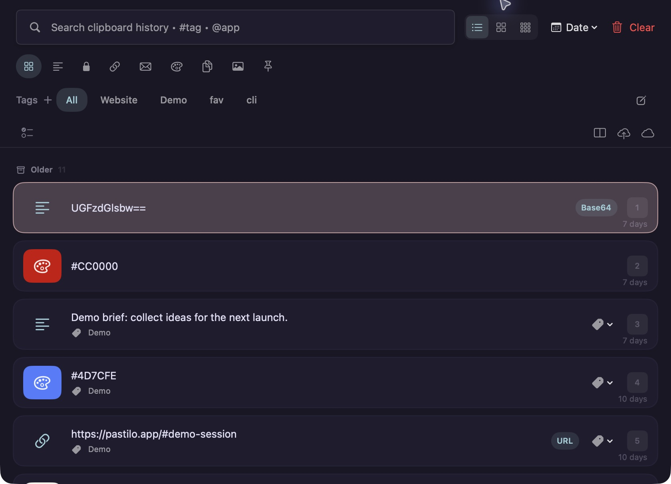Select the All tag tab
This screenshot has width=671, height=484.
[72, 100]
